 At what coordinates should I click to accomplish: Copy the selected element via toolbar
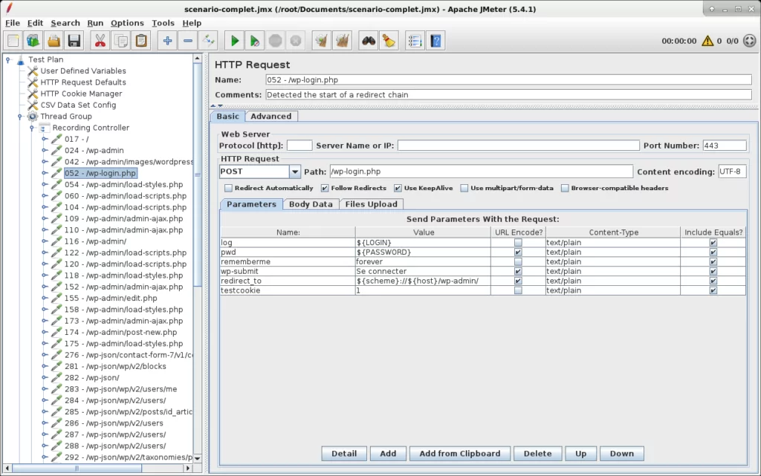pos(121,41)
